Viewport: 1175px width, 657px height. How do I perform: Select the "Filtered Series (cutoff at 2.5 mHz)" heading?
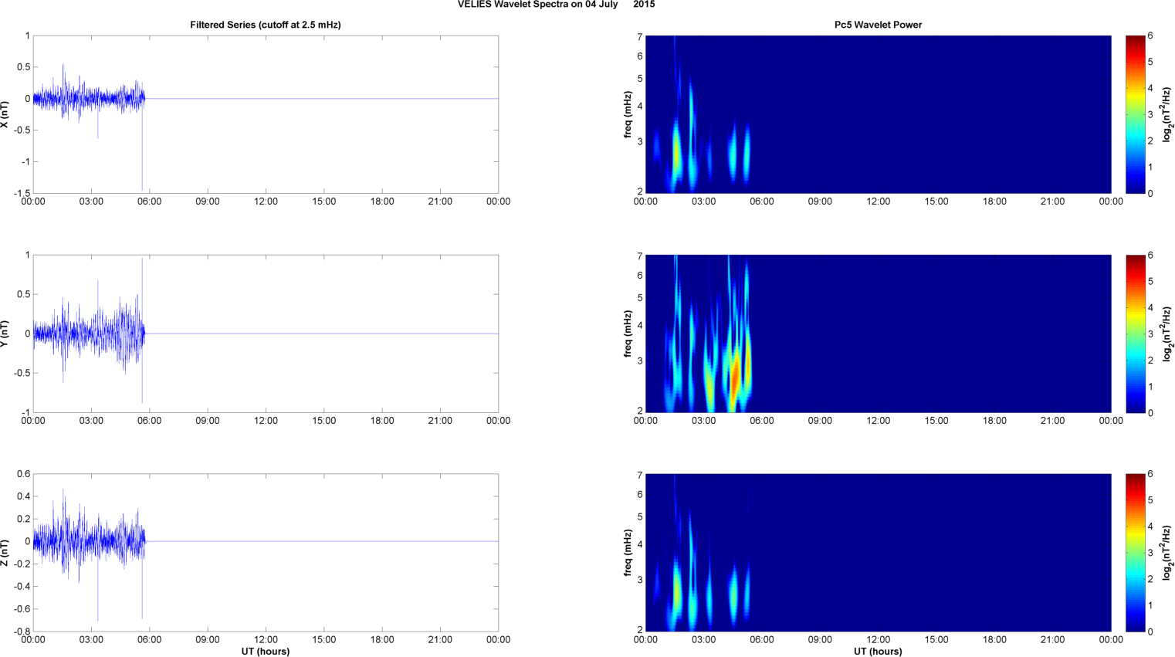[266, 25]
